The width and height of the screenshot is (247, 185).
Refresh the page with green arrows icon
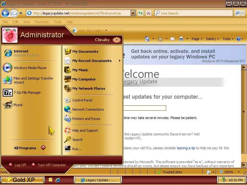coord(140,13)
